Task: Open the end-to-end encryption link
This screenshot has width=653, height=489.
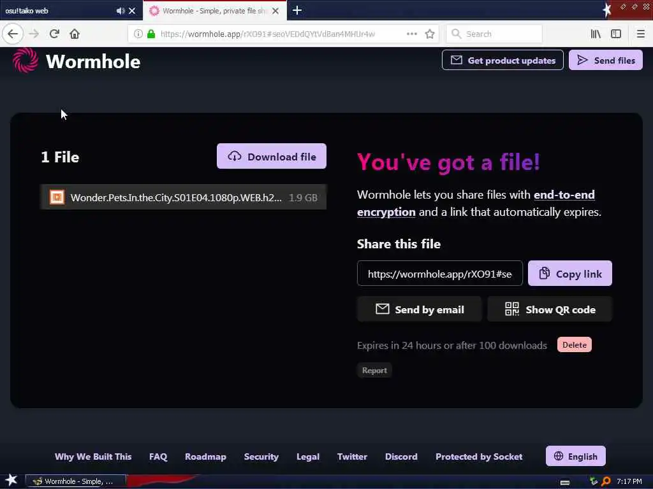Action: [476, 203]
